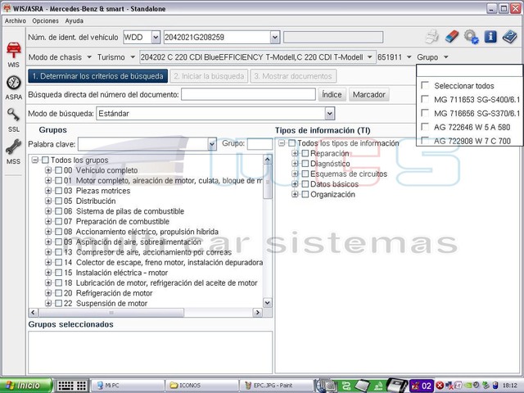Open the help book icon
This screenshot has width=524, height=393.
509,37
